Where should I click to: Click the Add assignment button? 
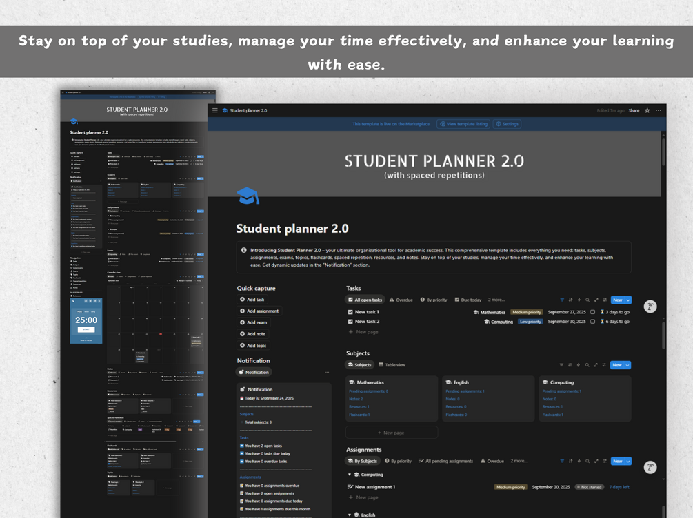259,311
